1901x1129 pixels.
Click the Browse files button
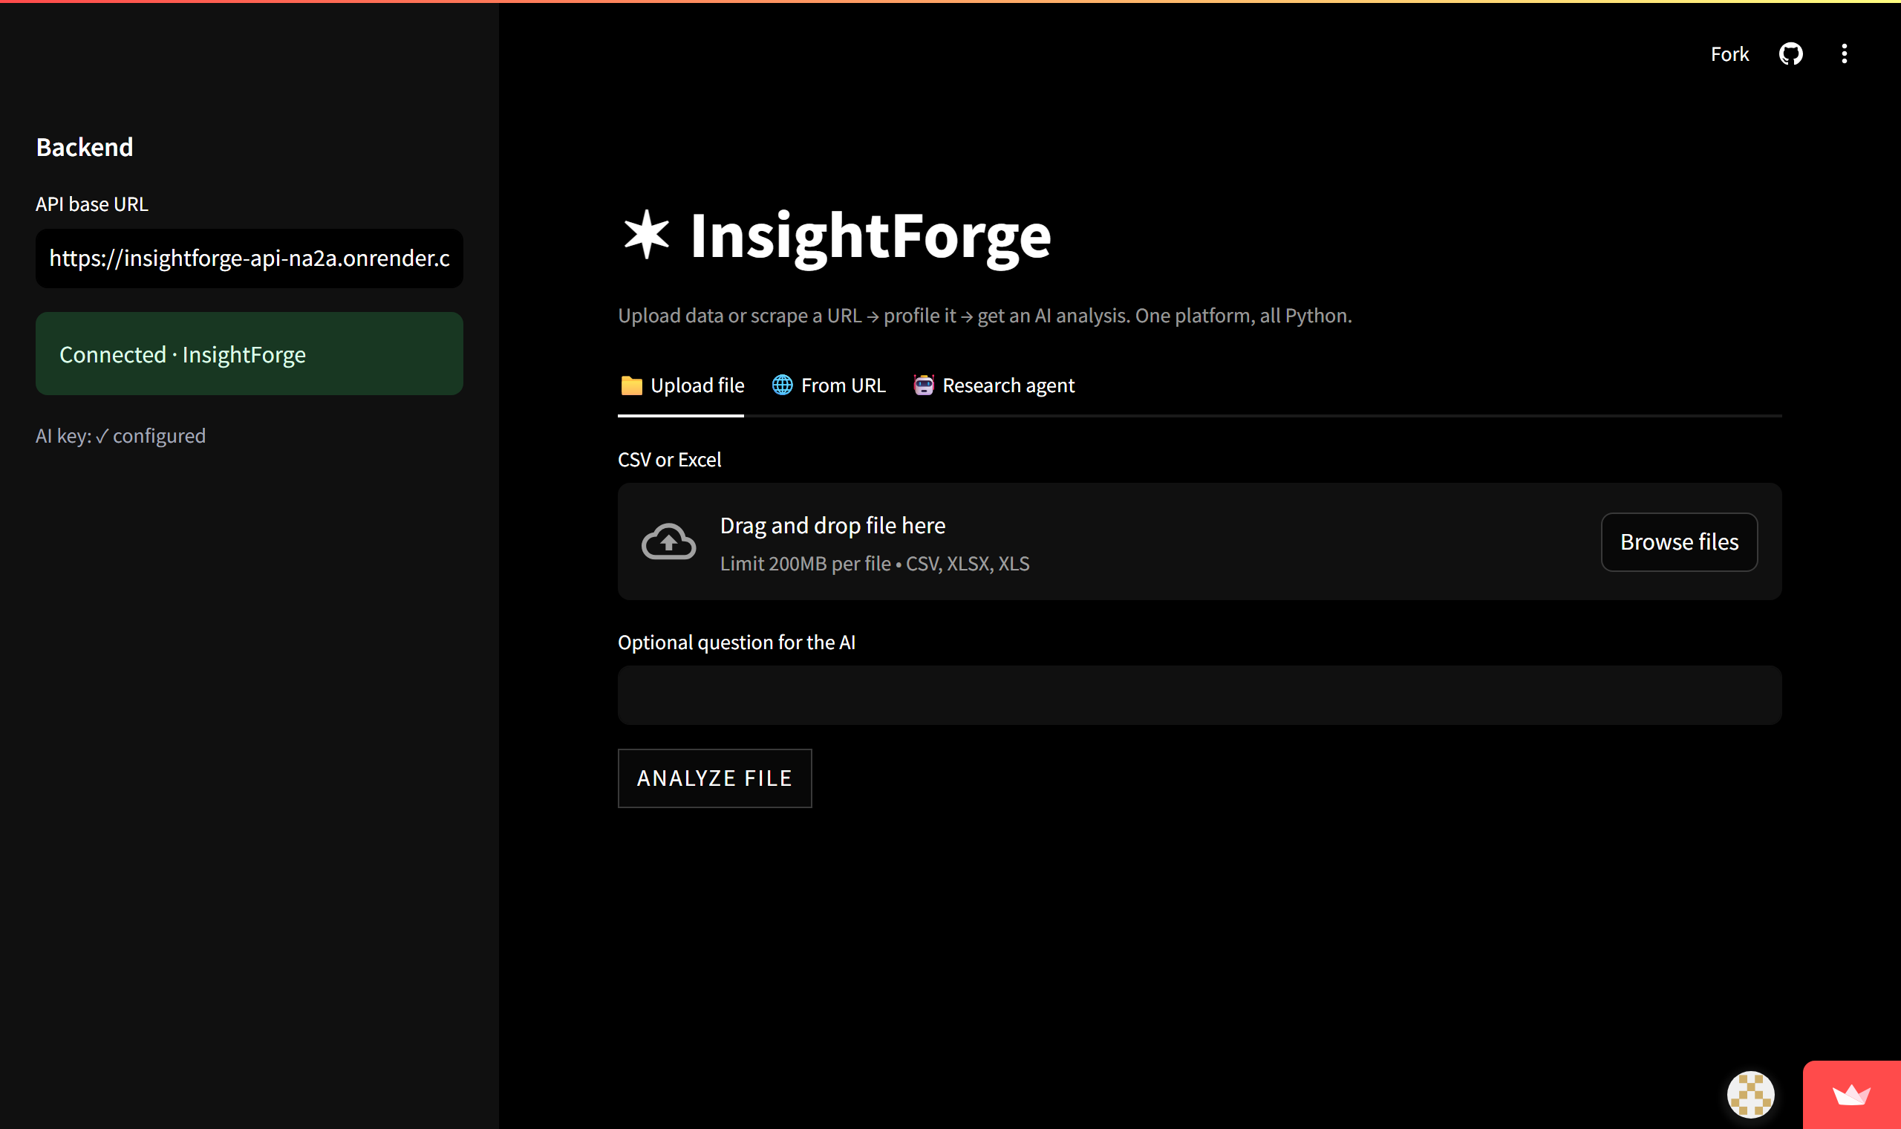pyautogui.click(x=1679, y=541)
